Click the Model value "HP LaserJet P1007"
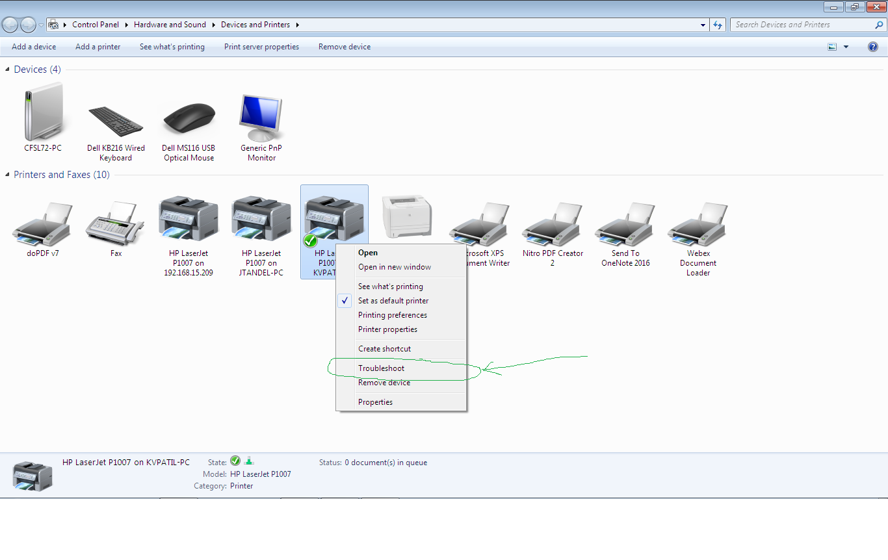 point(261,474)
